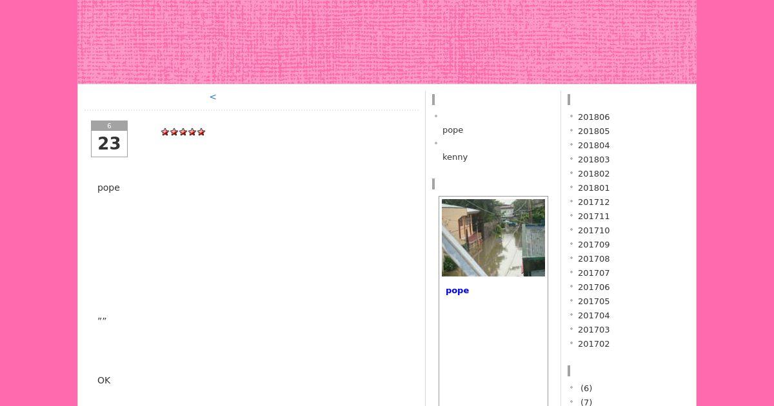774x406 pixels.
Task: Open the 201708 archive
Action: [593, 259]
